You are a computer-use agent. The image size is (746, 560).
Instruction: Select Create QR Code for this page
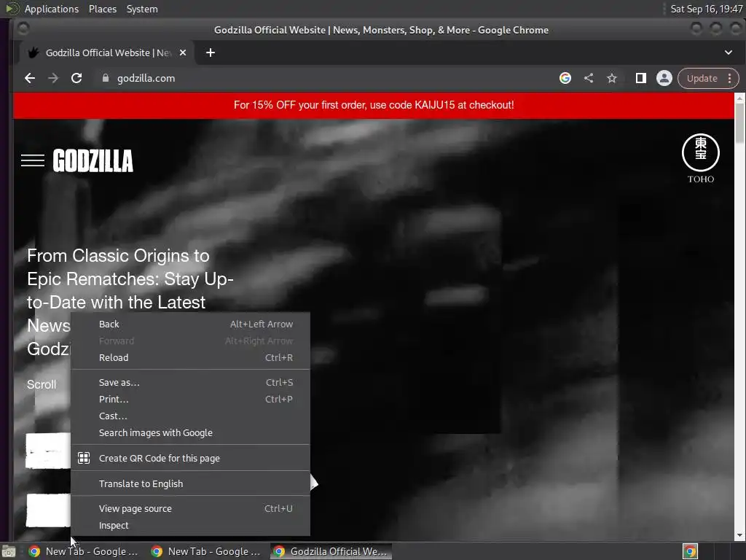tap(190, 458)
